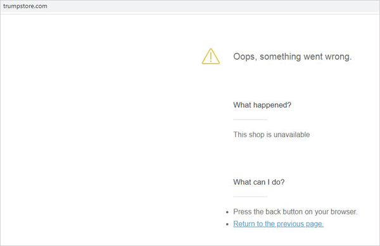Screen dimensions: 380x246
Task: Select the This shop is unavailable message
Action: click(x=272, y=135)
